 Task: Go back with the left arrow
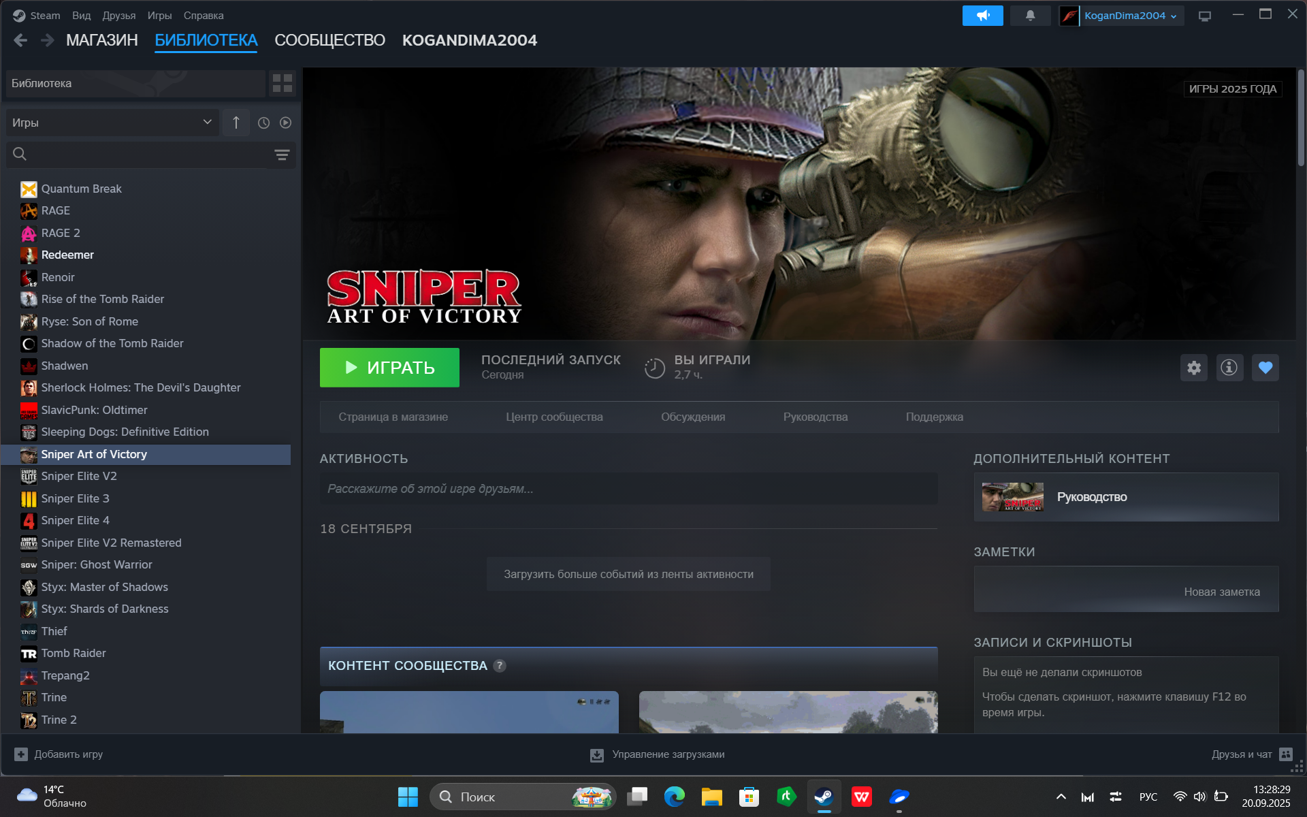(20, 40)
